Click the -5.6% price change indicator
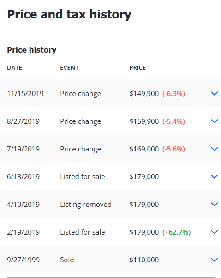This screenshot has width=221, height=278. tap(174, 149)
